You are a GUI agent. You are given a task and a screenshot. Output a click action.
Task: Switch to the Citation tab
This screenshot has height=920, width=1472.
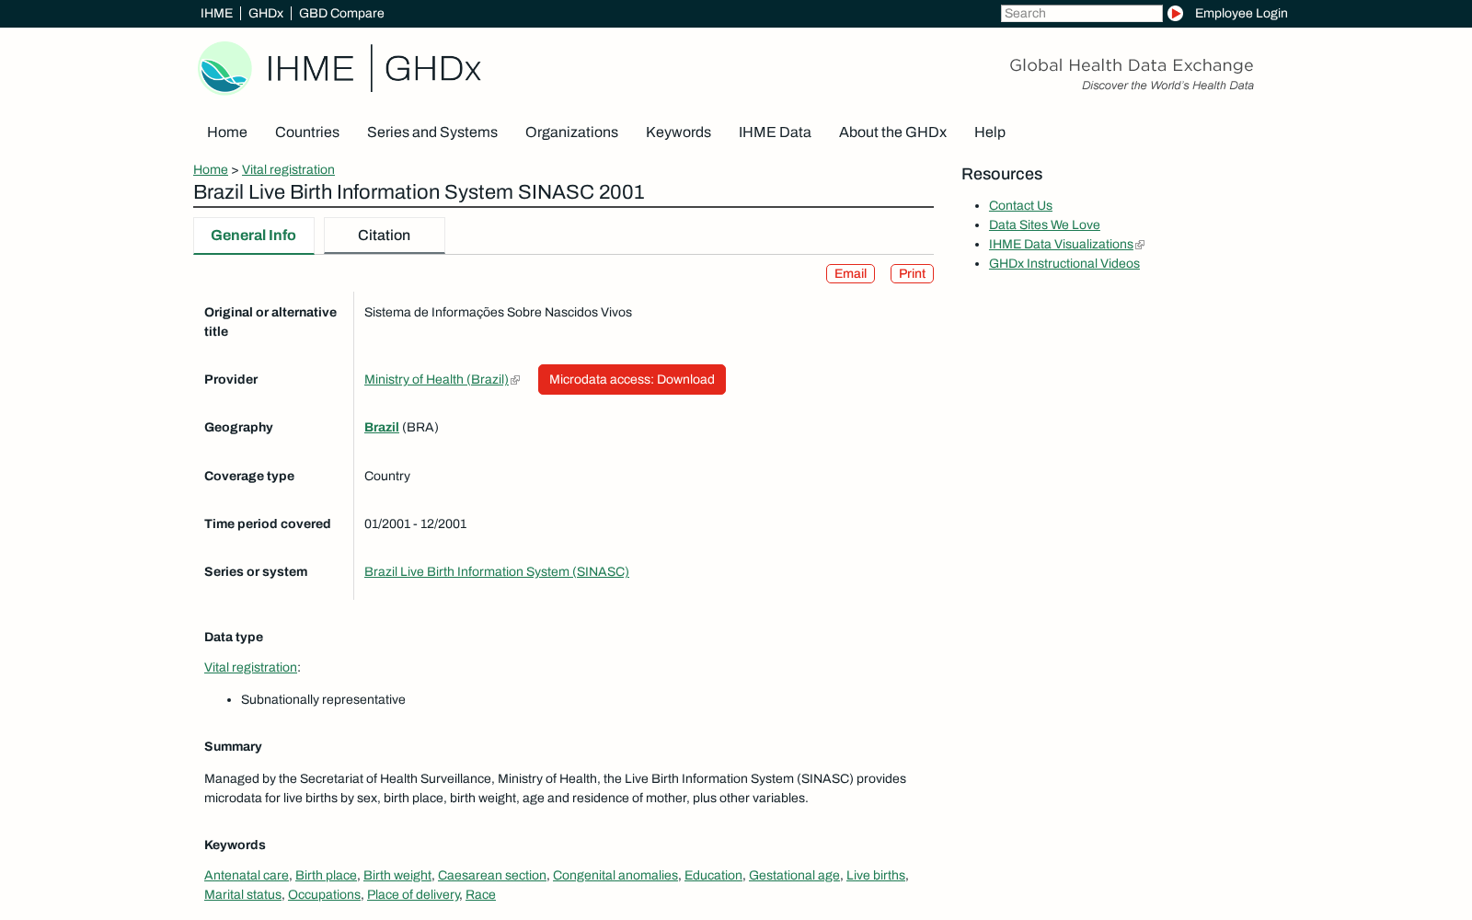385,236
